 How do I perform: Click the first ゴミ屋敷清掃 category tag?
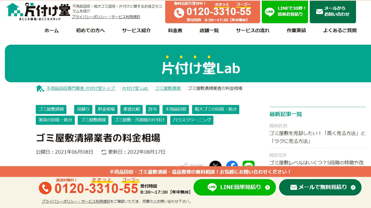click(x=51, y=109)
